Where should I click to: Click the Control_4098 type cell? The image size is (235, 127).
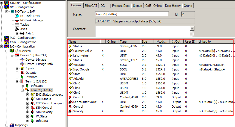pyautogui.click(x=129, y=97)
